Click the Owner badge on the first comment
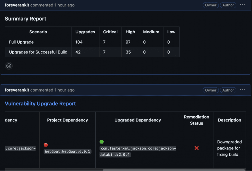This screenshot has width=252, height=171. click(x=210, y=5)
